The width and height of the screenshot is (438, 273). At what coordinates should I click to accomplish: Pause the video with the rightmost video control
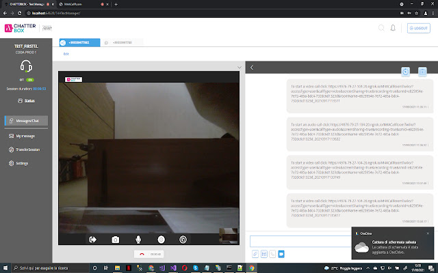tap(183, 240)
